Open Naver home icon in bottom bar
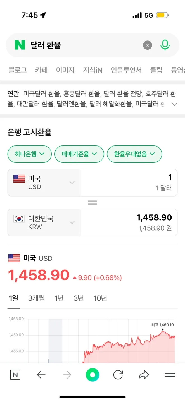 (x=15, y=375)
